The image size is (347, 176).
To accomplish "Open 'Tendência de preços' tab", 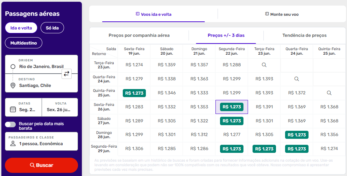I will 304,35.
